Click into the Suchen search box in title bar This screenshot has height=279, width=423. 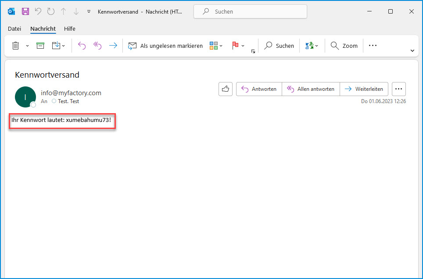(x=250, y=12)
